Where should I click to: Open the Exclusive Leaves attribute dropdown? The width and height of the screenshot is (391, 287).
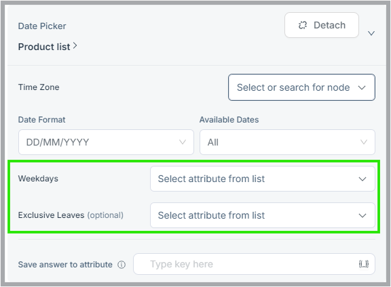pos(262,215)
